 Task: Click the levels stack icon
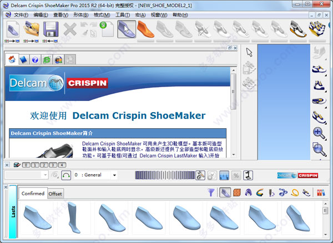tap(17, 165)
